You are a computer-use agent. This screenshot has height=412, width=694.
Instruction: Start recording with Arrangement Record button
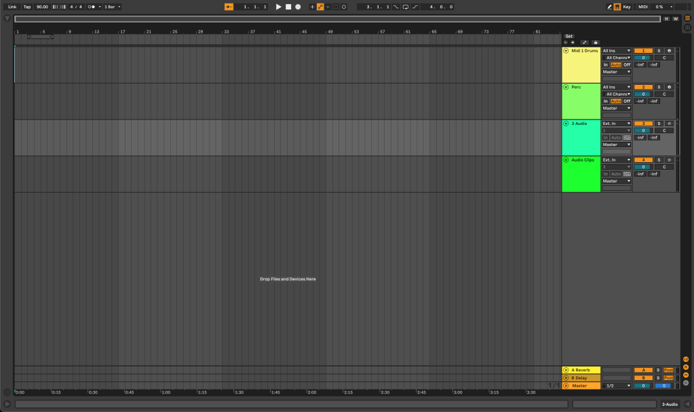[x=298, y=7]
